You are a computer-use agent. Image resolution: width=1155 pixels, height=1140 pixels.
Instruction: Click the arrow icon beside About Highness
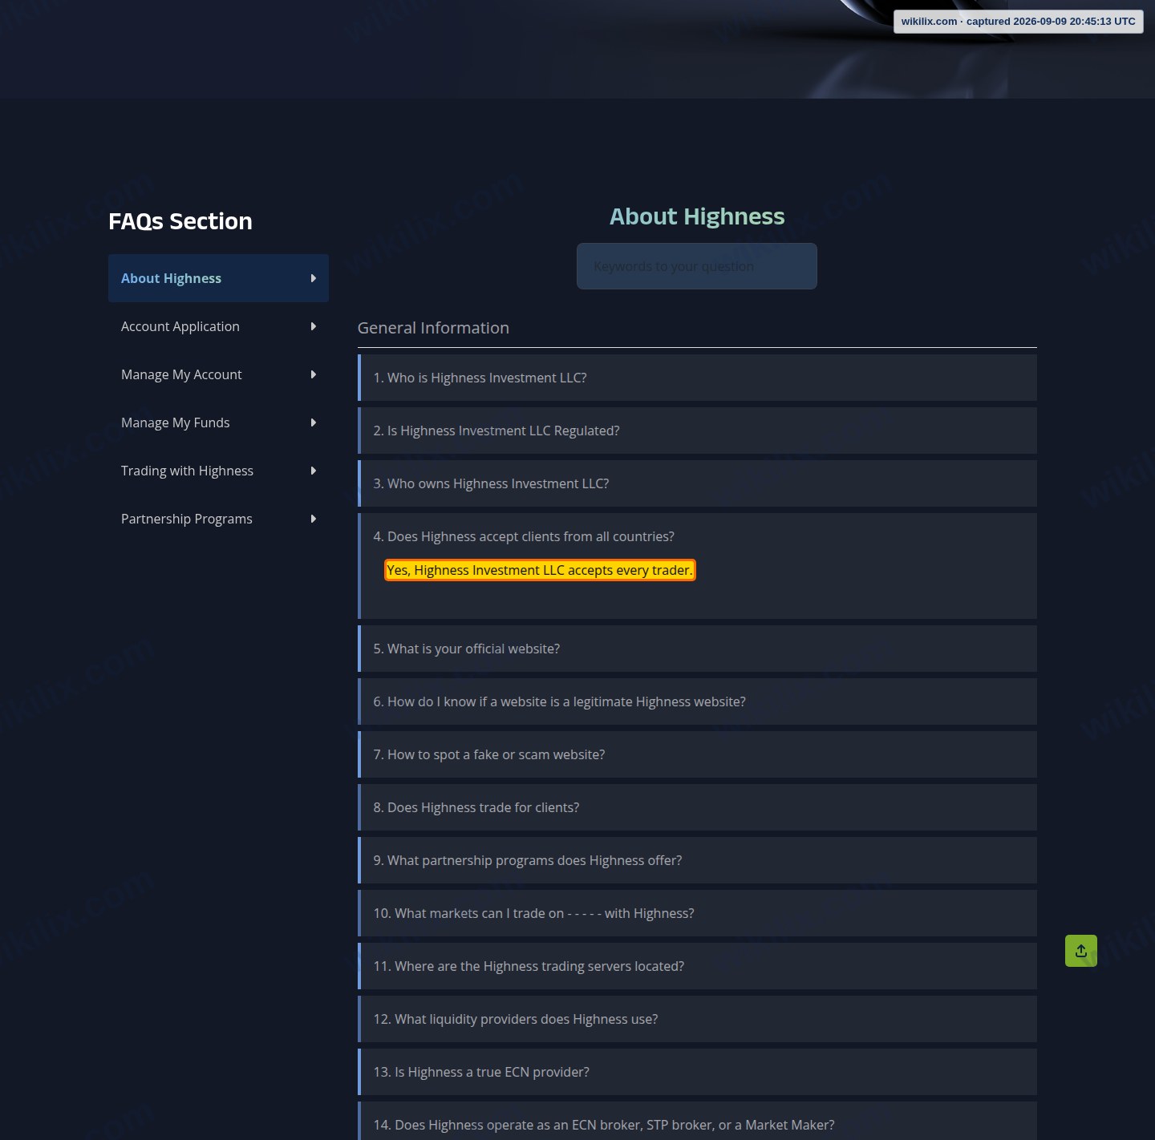pyautogui.click(x=313, y=278)
